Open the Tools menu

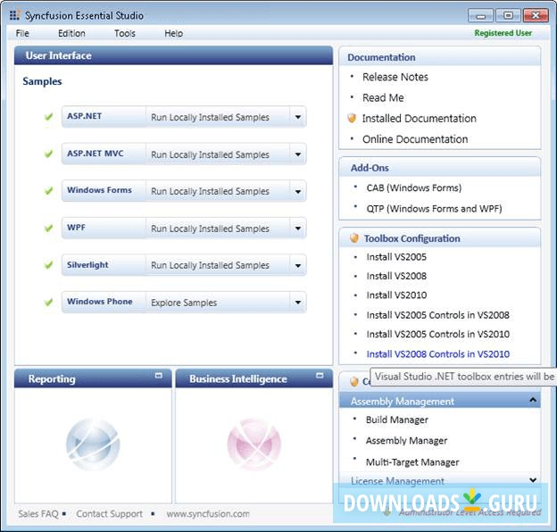coord(125,33)
